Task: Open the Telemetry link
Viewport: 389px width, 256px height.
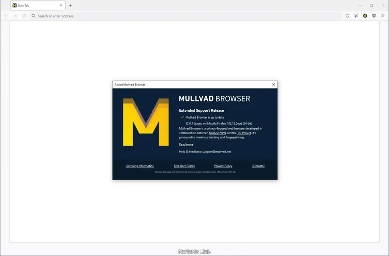Action: [x=258, y=166]
